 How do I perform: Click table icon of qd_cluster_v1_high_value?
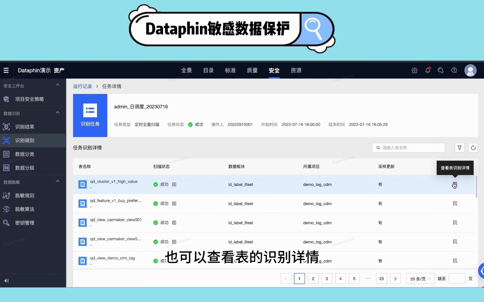tap(82, 185)
